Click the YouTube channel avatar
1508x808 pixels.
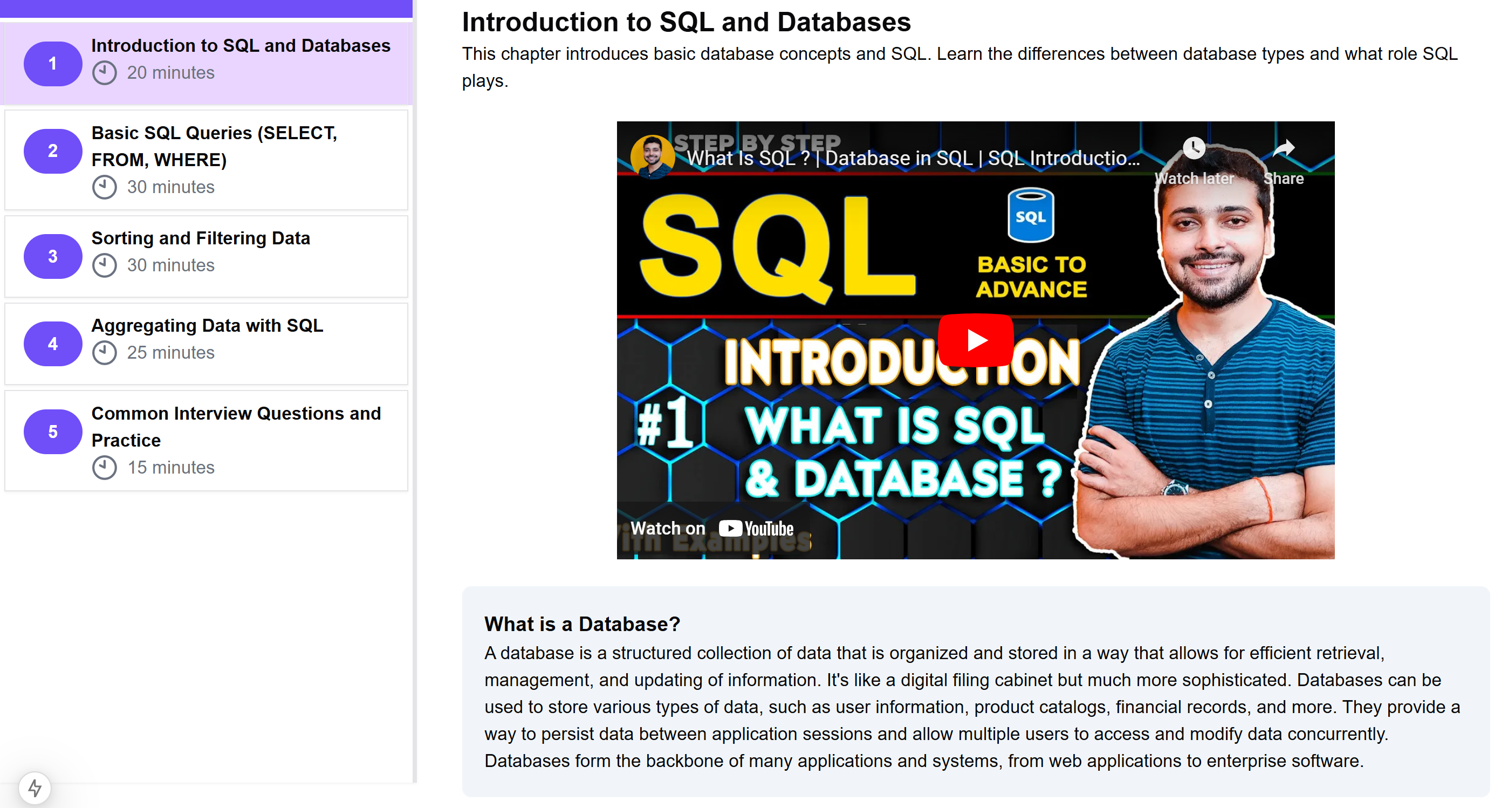(x=652, y=156)
